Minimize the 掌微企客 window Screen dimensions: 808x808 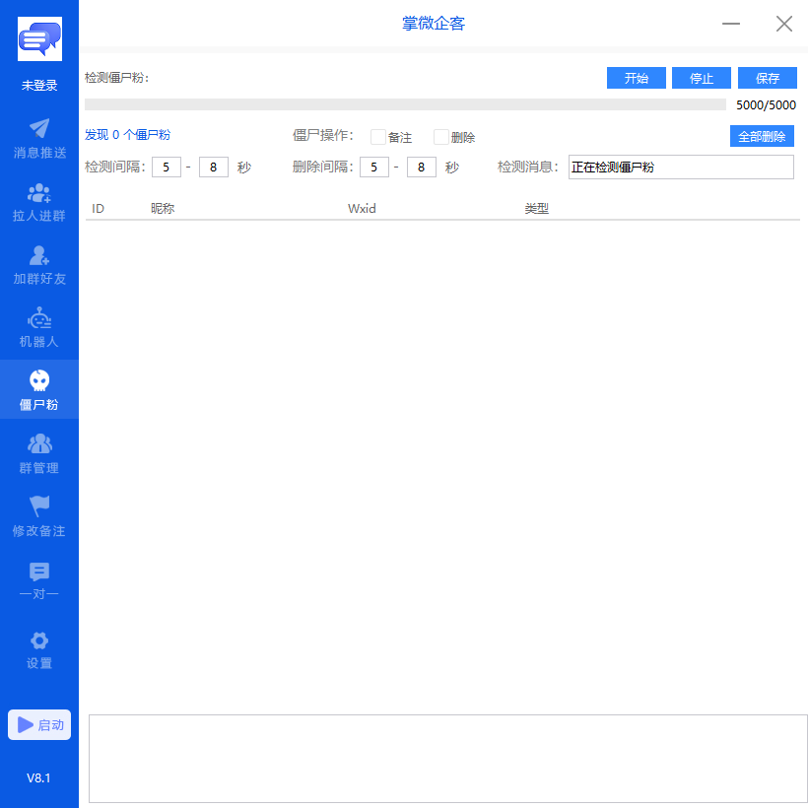731,24
